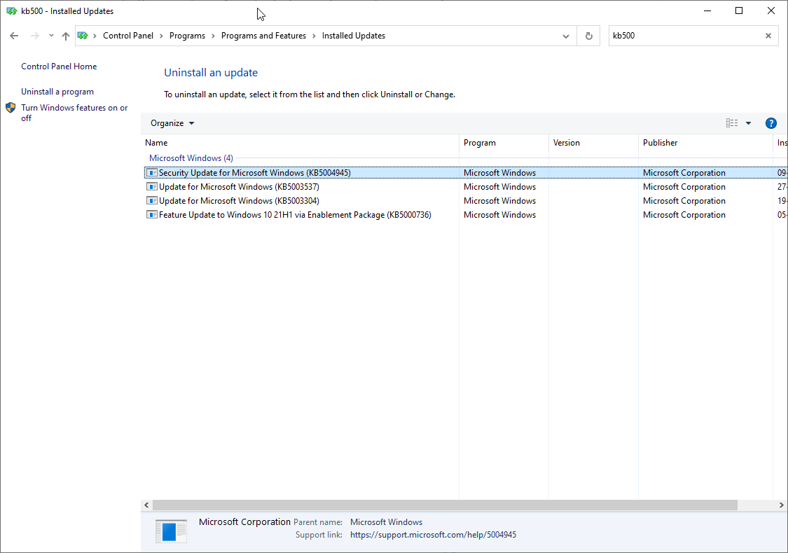Click the Control Panel icon in the address bar
The height and width of the screenshot is (553, 788).
(x=84, y=35)
